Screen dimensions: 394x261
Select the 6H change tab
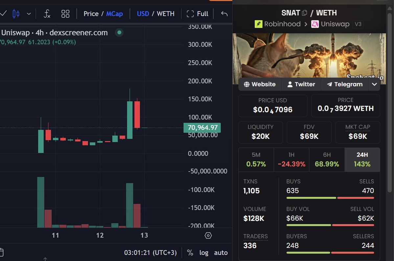pyautogui.click(x=327, y=160)
